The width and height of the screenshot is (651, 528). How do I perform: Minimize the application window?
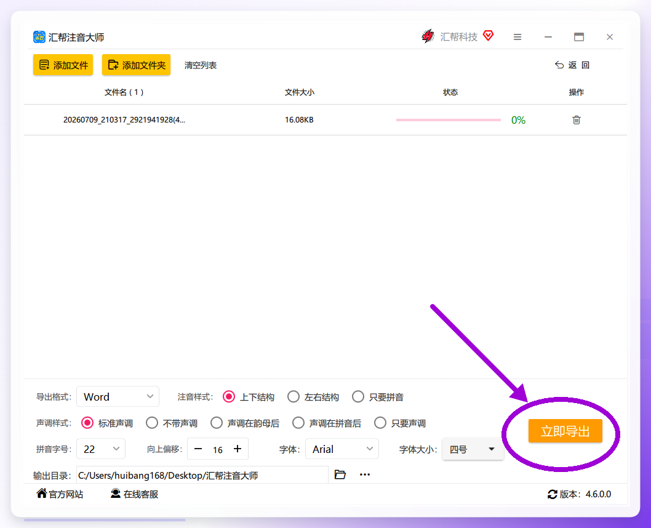pos(548,37)
